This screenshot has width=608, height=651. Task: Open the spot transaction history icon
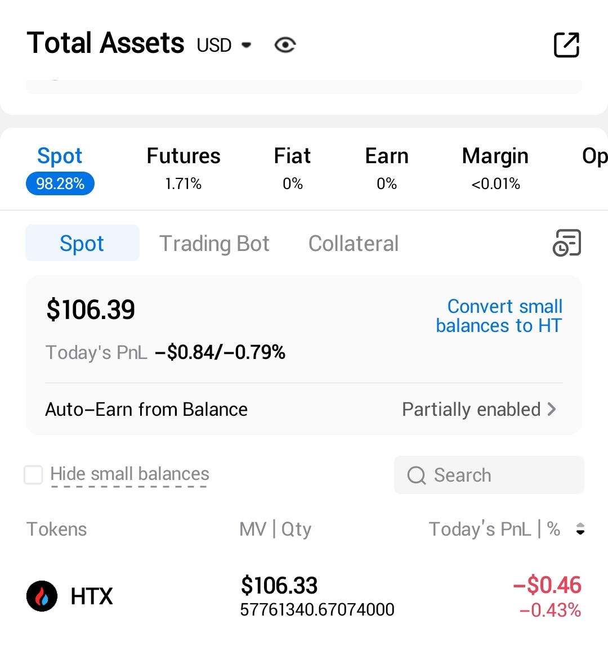tap(566, 243)
